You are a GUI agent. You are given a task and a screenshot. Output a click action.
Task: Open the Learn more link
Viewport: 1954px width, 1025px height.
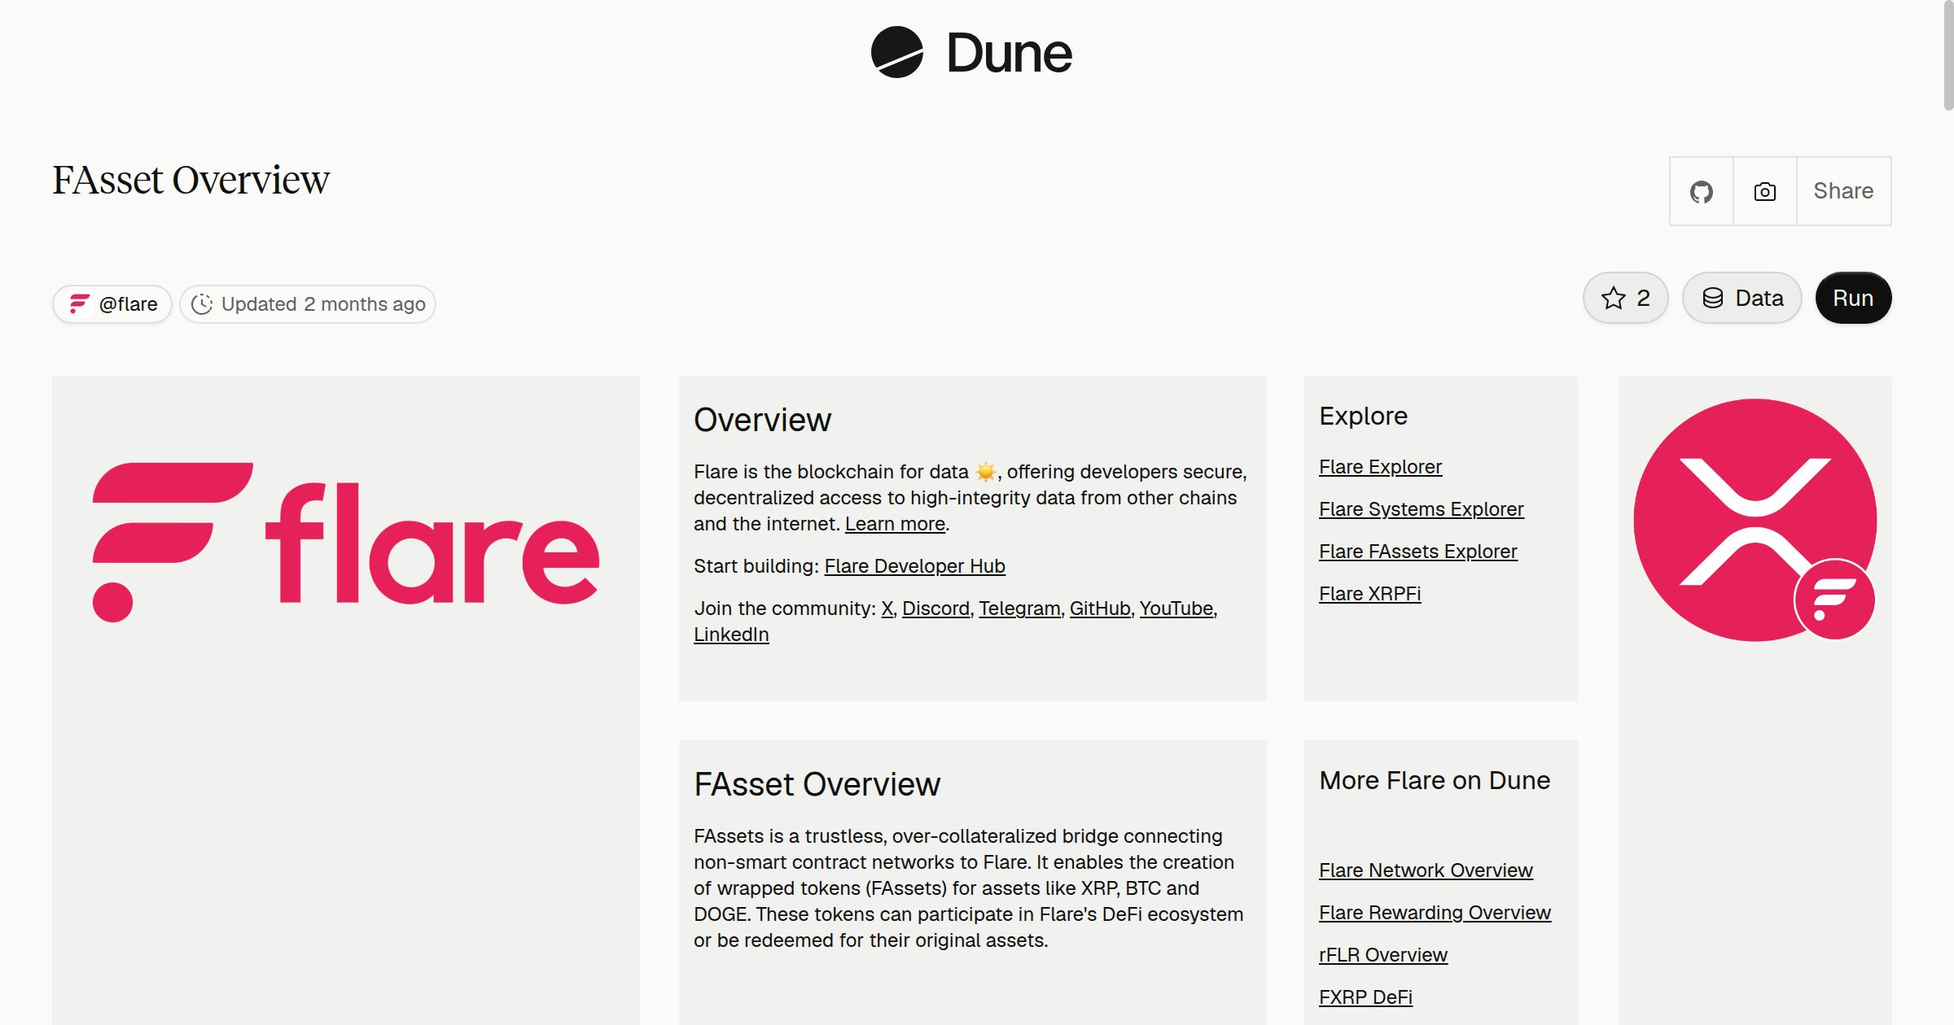coord(895,524)
